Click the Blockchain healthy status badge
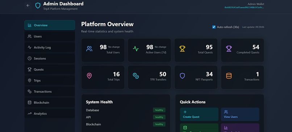 pos(159,124)
